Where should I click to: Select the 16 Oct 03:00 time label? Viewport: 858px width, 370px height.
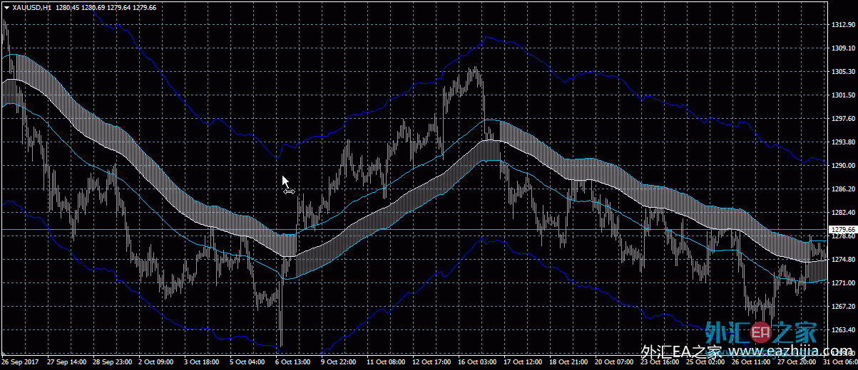pos(476,362)
